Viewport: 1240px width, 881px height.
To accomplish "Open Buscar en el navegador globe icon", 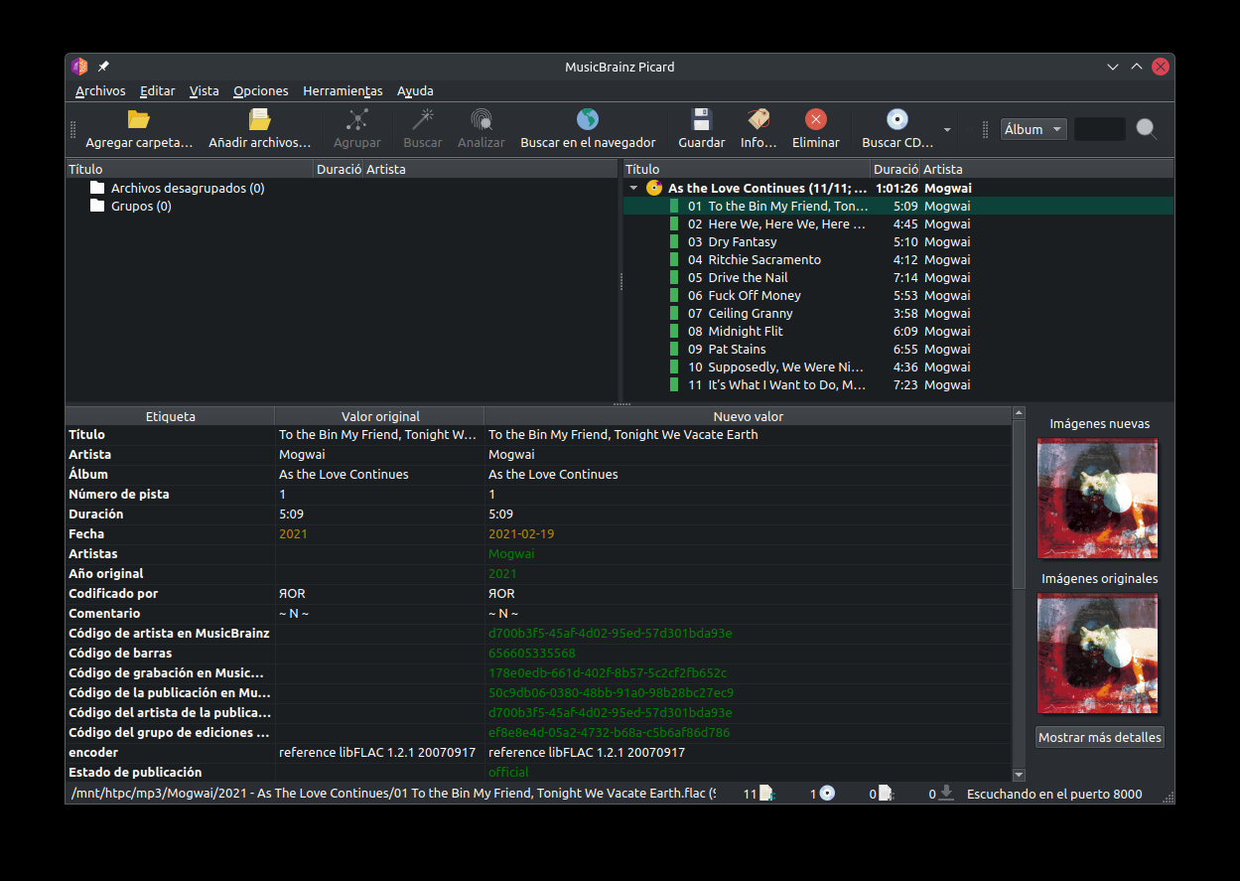I will [588, 120].
